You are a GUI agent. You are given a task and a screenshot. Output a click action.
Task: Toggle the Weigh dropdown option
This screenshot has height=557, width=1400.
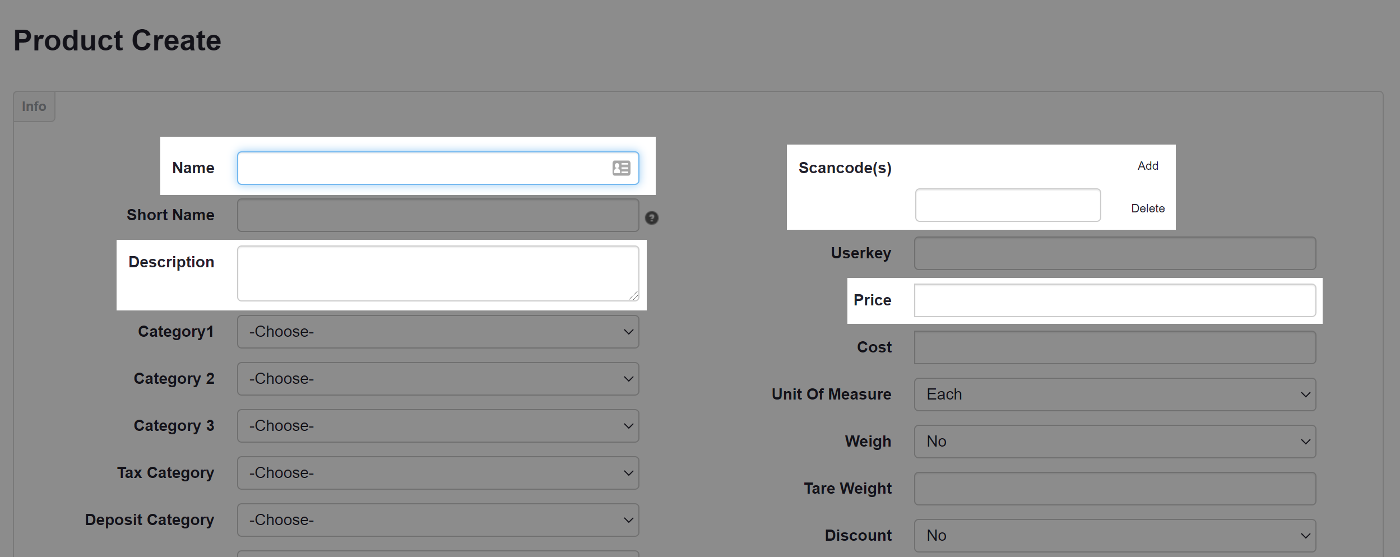tap(1114, 442)
